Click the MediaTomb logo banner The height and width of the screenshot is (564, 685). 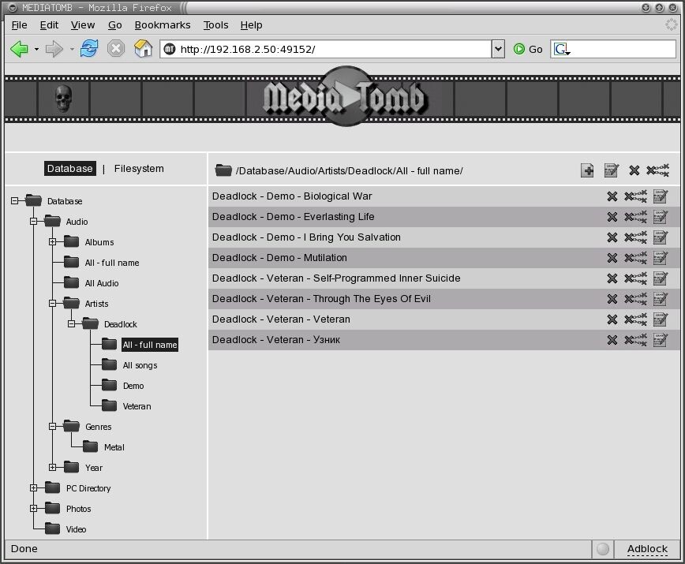tap(346, 96)
